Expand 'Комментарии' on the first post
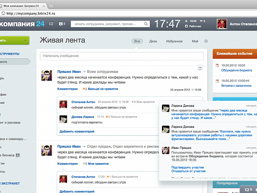The width and height of the screenshot is (257, 193). point(68,89)
